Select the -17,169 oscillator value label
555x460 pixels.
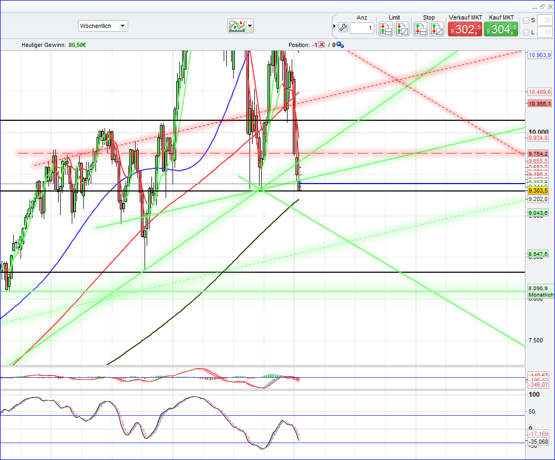538,434
